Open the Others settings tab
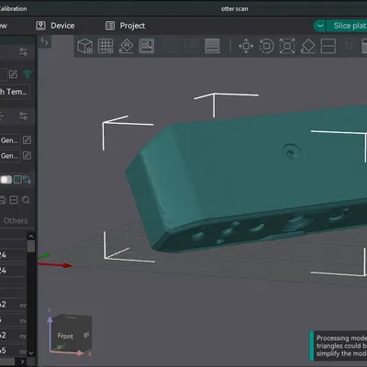This screenshot has height=367, width=367. click(x=16, y=220)
